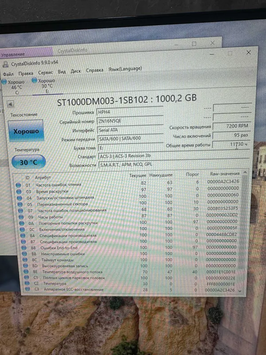Click the serial number field ZN16N5QE

pyautogui.click(x=130, y=121)
